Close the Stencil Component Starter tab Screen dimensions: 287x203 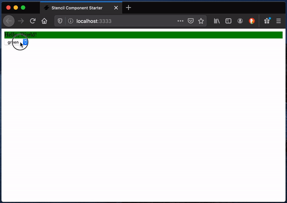(116, 8)
